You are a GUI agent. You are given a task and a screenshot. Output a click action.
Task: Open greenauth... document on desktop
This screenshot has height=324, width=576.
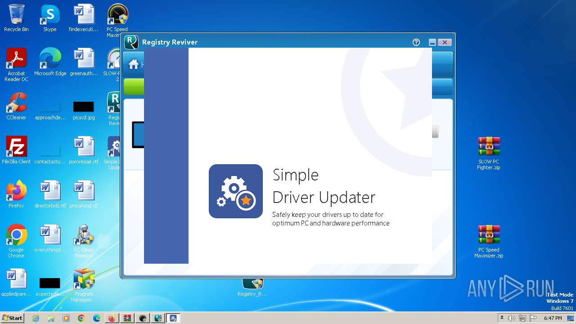click(x=84, y=63)
